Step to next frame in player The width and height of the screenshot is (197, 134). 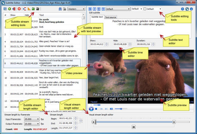pyautogui.click(x=106, y=109)
